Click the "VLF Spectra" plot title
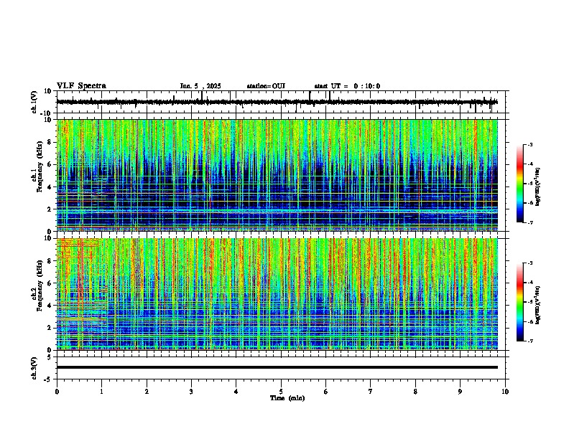 81,86
